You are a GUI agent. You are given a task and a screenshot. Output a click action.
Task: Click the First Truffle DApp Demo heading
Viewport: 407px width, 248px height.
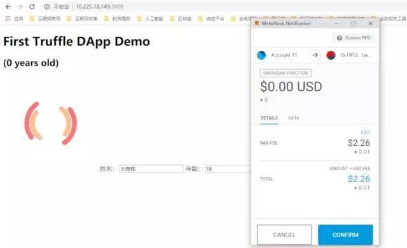pyautogui.click(x=76, y=41)
